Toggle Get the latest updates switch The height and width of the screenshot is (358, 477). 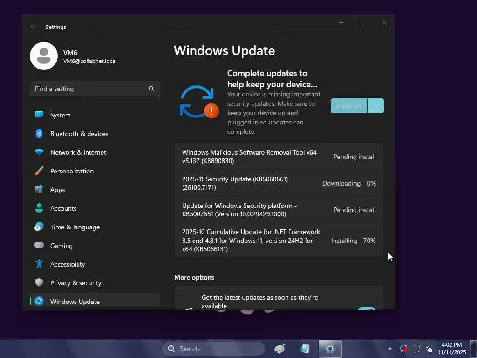tap(367, 309)
